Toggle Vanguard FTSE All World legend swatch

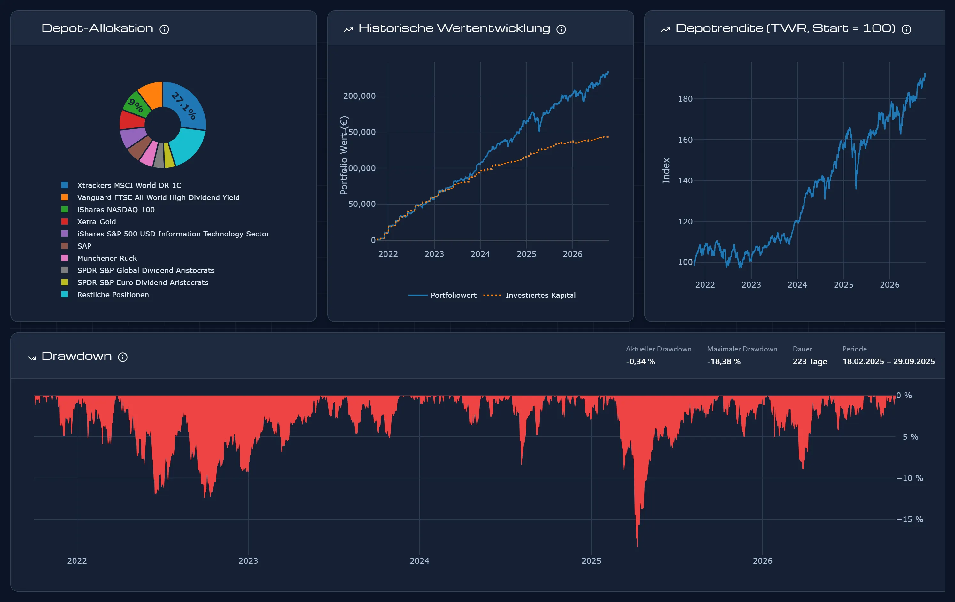65,197
